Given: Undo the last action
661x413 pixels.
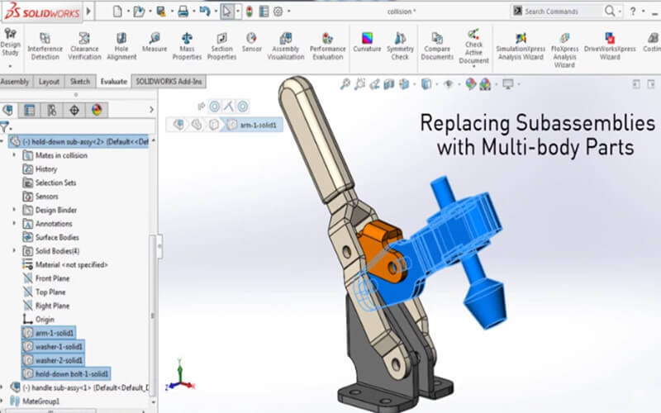Looking at the screenshot, I should (205, 12).
